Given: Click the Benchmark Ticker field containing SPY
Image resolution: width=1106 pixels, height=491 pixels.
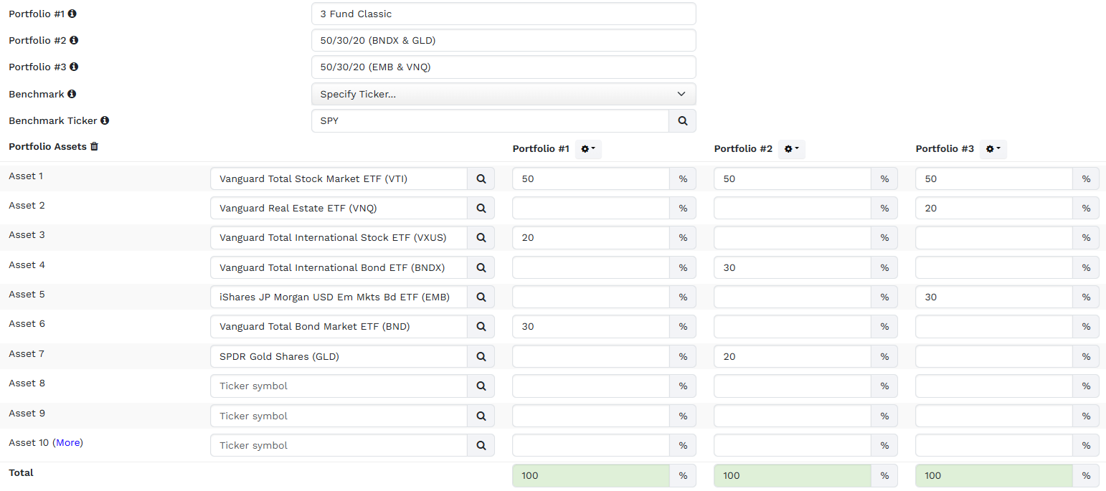Looking at the screenshot, I should click(490, 121).
